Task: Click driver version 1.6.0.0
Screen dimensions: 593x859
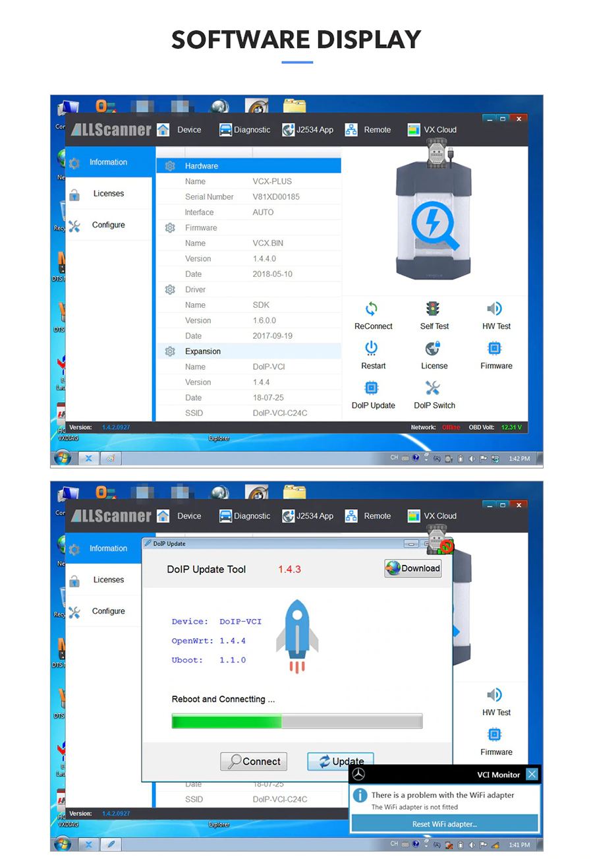Action: tap(265, 320)
